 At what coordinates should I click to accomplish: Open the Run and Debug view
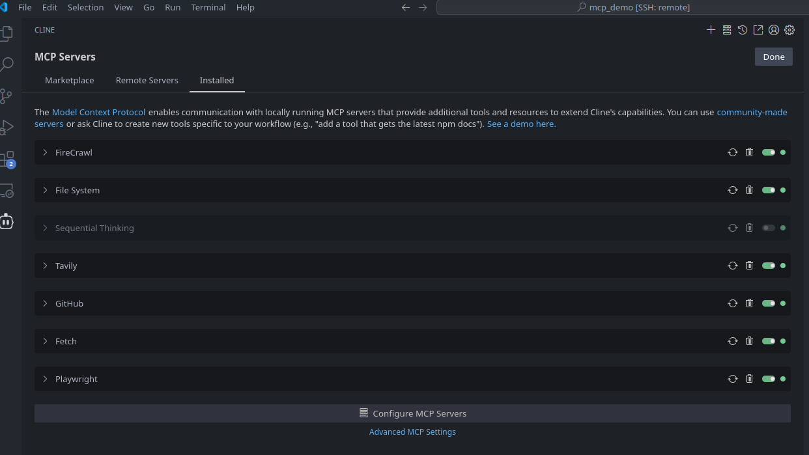pyautogui.click(x=7, y=128)
